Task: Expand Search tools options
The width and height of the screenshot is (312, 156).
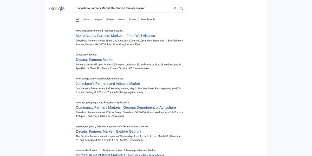Action: [x=148, y=19]
